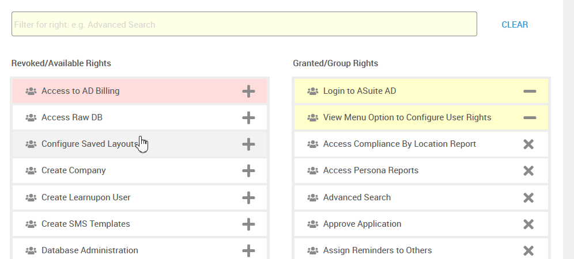This screenshot has width=574, height=259.
Task: Click plus icon next to Create SMS Templates
Action: pyautogui.click(x=248, y=224)
